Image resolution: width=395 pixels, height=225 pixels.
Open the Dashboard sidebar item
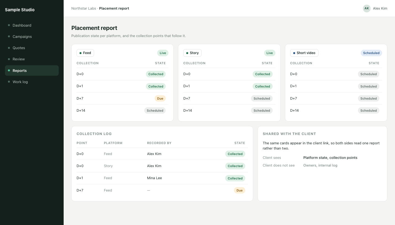click(32, 25)
